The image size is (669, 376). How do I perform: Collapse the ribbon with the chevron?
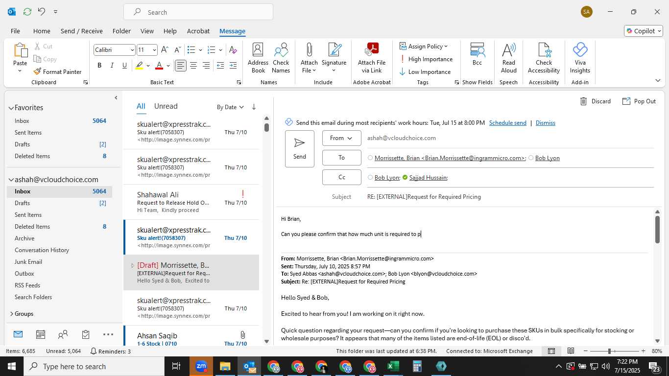tap(658, 80)
